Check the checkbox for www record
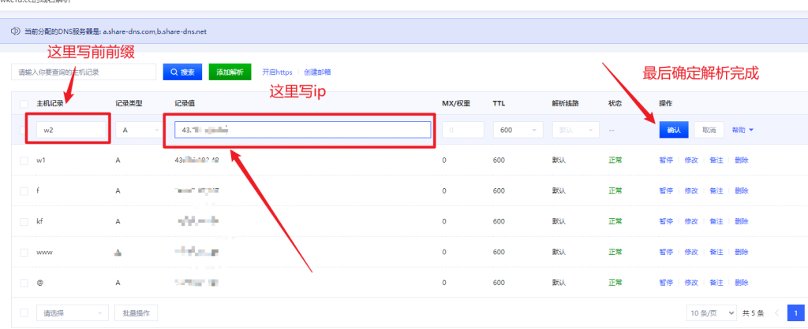Viewport: 808px width, 329px height. click(x=24, y=251)
